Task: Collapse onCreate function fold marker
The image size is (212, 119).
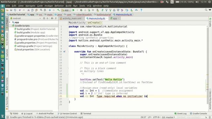Action: click(x=68, y=52)
